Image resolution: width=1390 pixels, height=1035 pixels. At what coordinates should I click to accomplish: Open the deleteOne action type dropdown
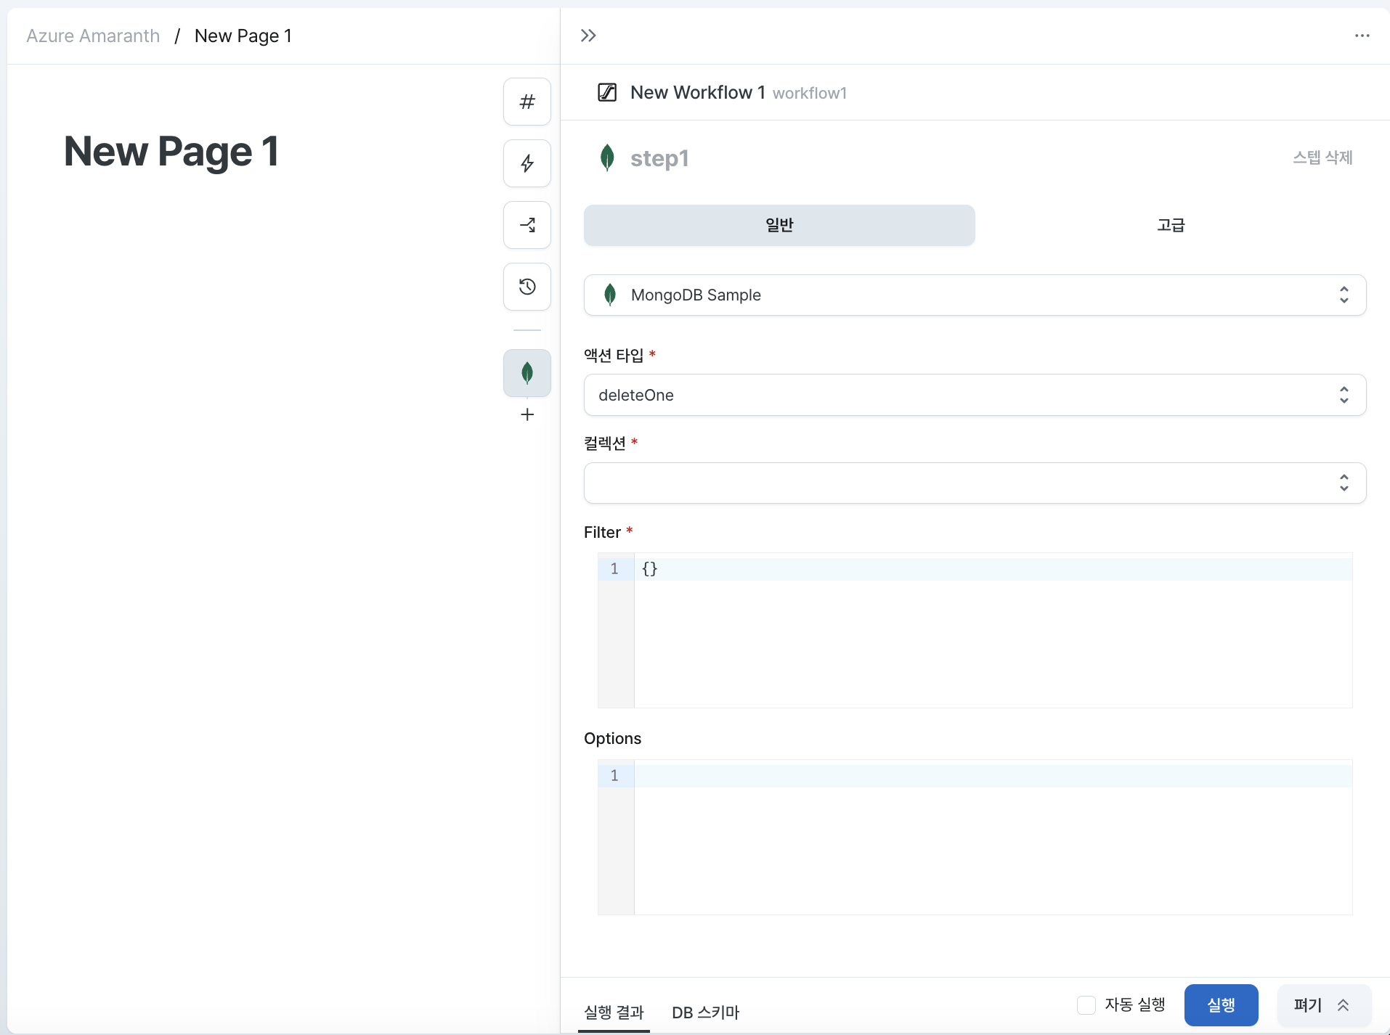point(975,395)
